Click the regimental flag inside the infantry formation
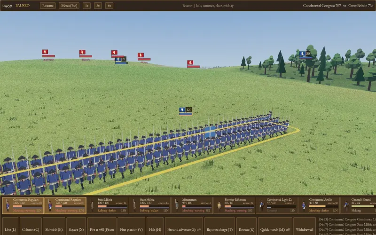The height and width of the screenshot is (235, 376). tap(210, 132)
